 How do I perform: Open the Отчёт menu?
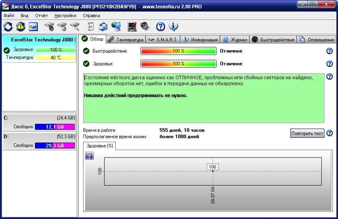point(41,16)
